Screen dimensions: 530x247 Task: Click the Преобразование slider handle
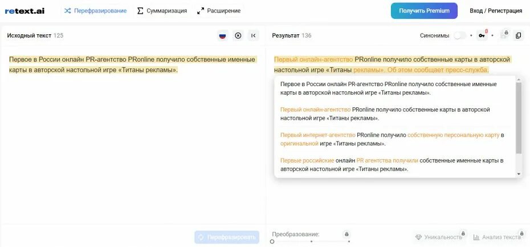(x=272, y=242)
